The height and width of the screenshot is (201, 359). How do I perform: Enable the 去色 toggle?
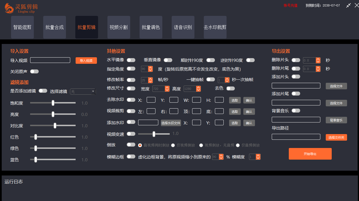click(231, 88)
